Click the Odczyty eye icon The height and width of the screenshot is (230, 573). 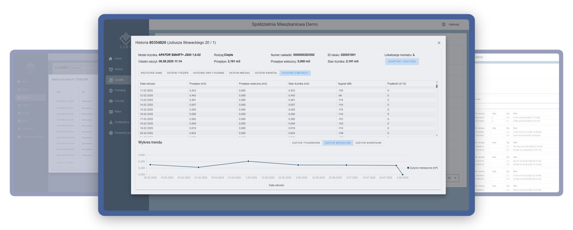[111, 101]
